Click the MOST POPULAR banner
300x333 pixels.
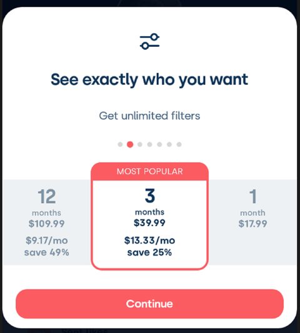(149, 171)
